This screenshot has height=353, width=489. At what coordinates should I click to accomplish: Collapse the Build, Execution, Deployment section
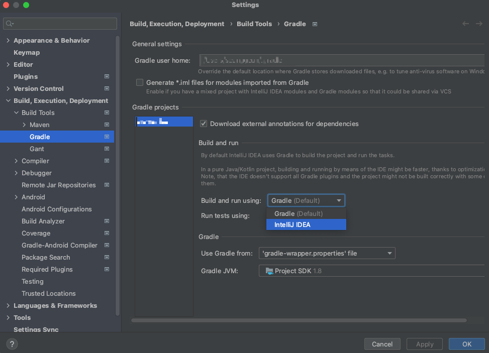[8, 100]
